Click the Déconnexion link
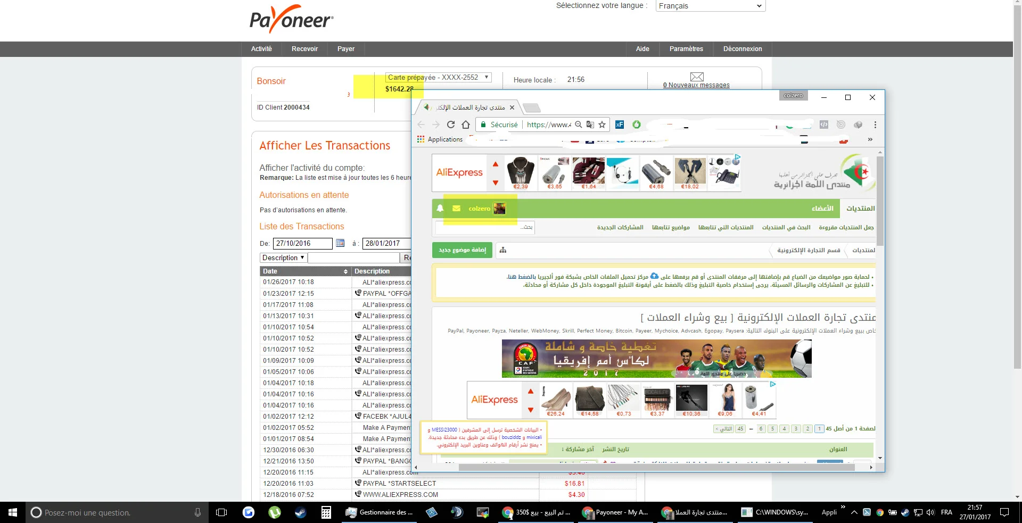Image resolution: width=1022 pixels, height=523 pixels. [743, 49]
